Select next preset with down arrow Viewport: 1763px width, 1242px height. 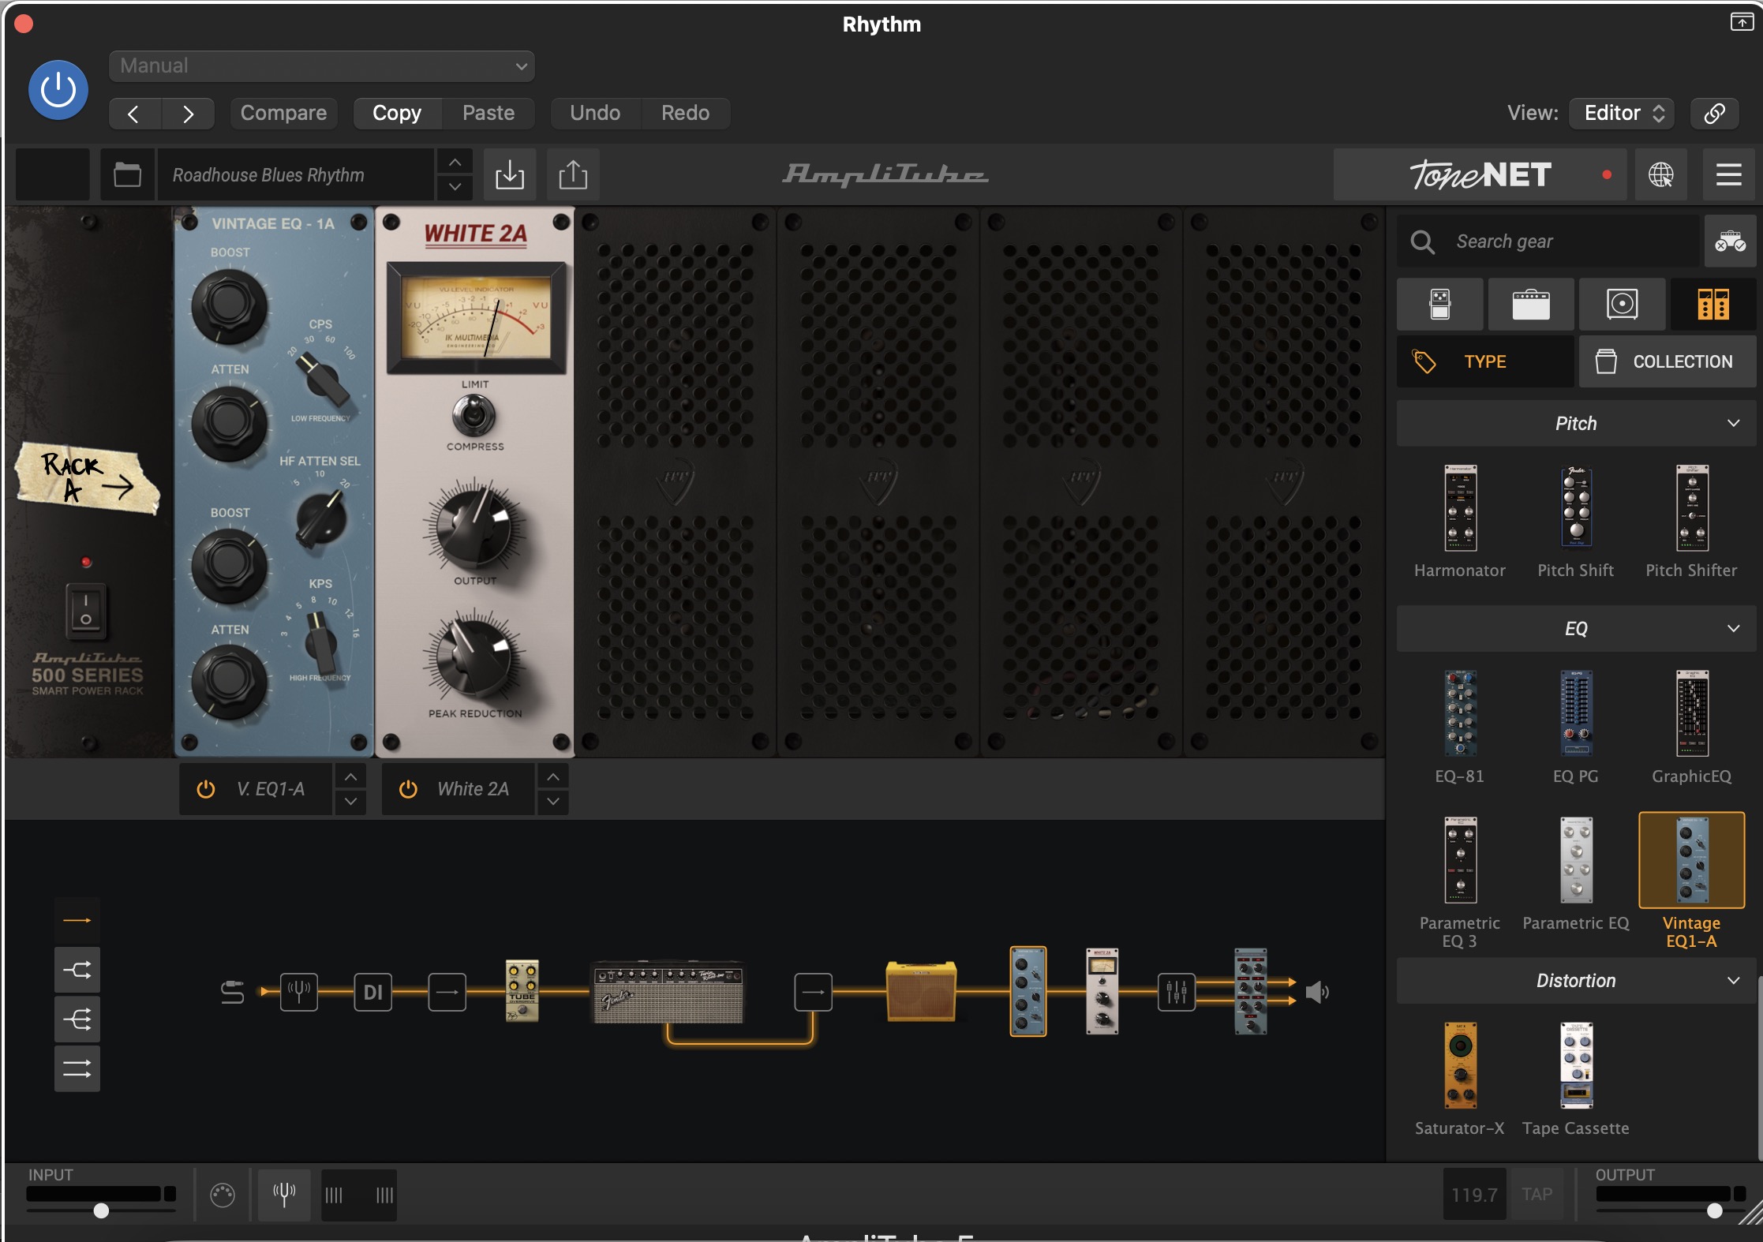click(x=455, y=187)
